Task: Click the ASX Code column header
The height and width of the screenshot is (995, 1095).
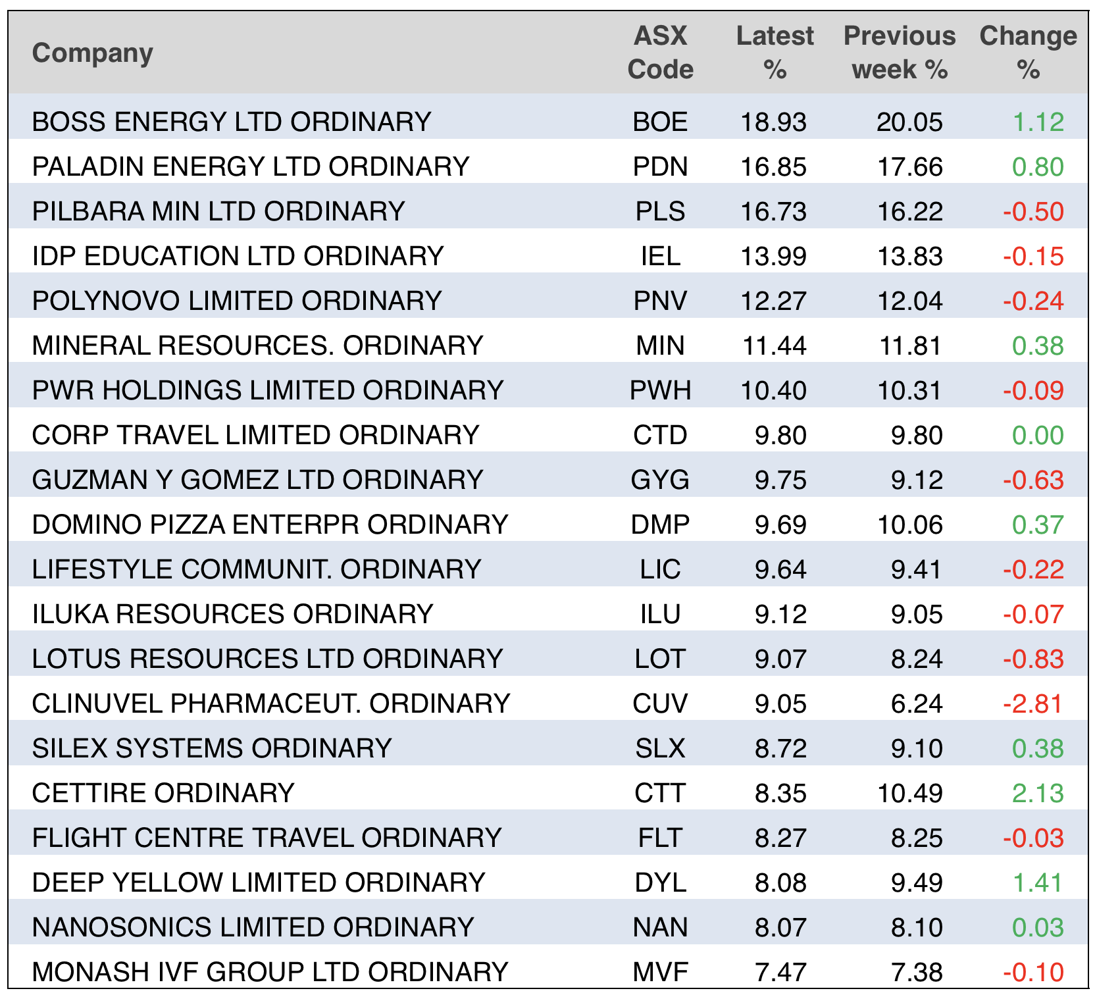Action: coord(660,53)
